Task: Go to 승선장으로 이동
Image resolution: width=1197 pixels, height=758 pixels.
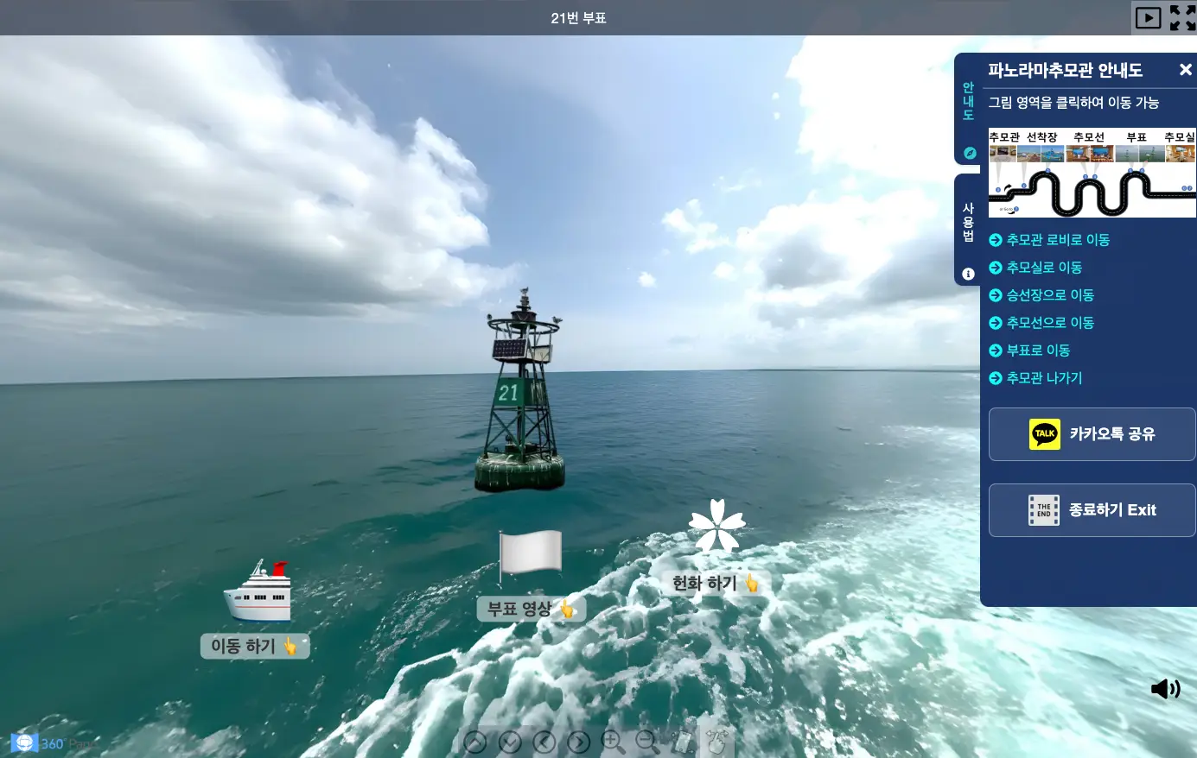Action: pyautogui.click(x=1041, y=295)
